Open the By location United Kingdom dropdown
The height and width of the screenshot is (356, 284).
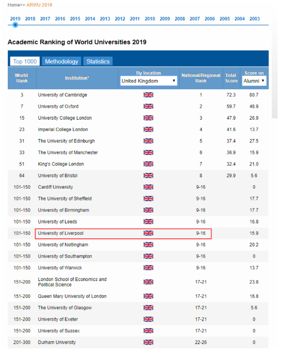click(148, 81)
